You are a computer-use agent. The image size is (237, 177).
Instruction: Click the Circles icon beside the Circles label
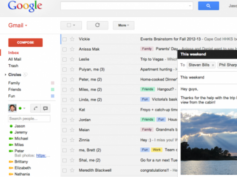(25, 74)
